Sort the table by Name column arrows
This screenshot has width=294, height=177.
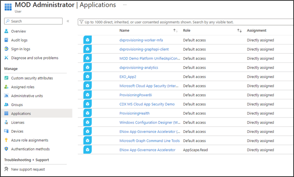tap(175, 31)
